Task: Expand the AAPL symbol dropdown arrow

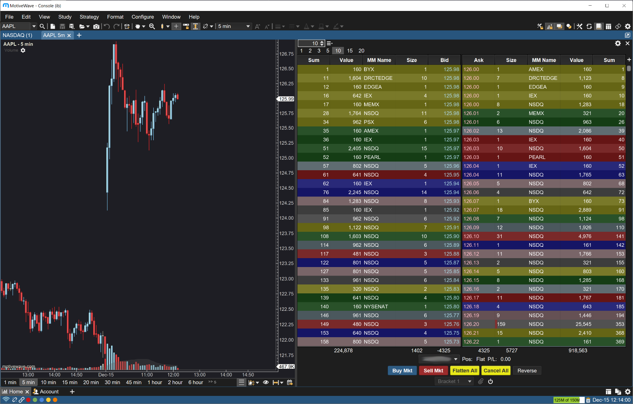Action: (x=34, y=26)
